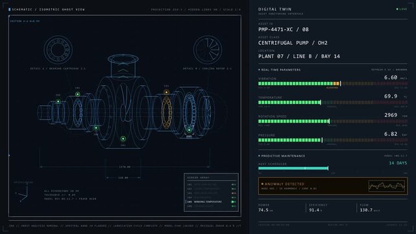Click location PLANT 07 / LINE B / BAY 14
This screenshot has height=234, width=416.
coord(299,57)
